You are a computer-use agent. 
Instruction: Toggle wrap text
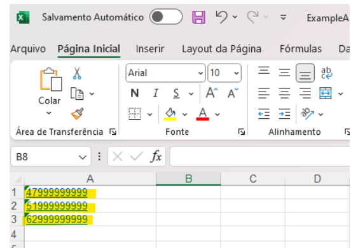(326, 73)
